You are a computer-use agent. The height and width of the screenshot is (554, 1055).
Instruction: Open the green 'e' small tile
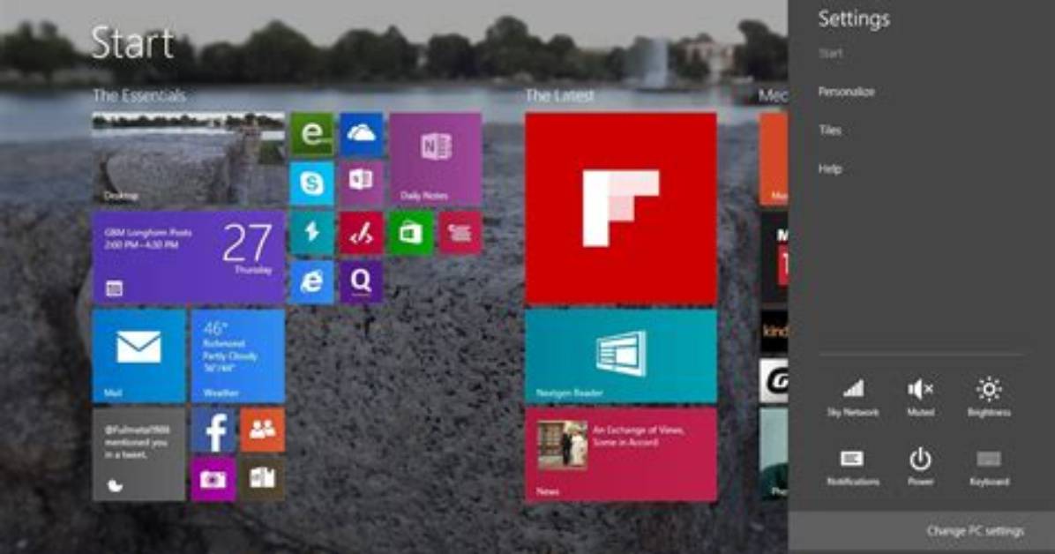click(311, 135)
